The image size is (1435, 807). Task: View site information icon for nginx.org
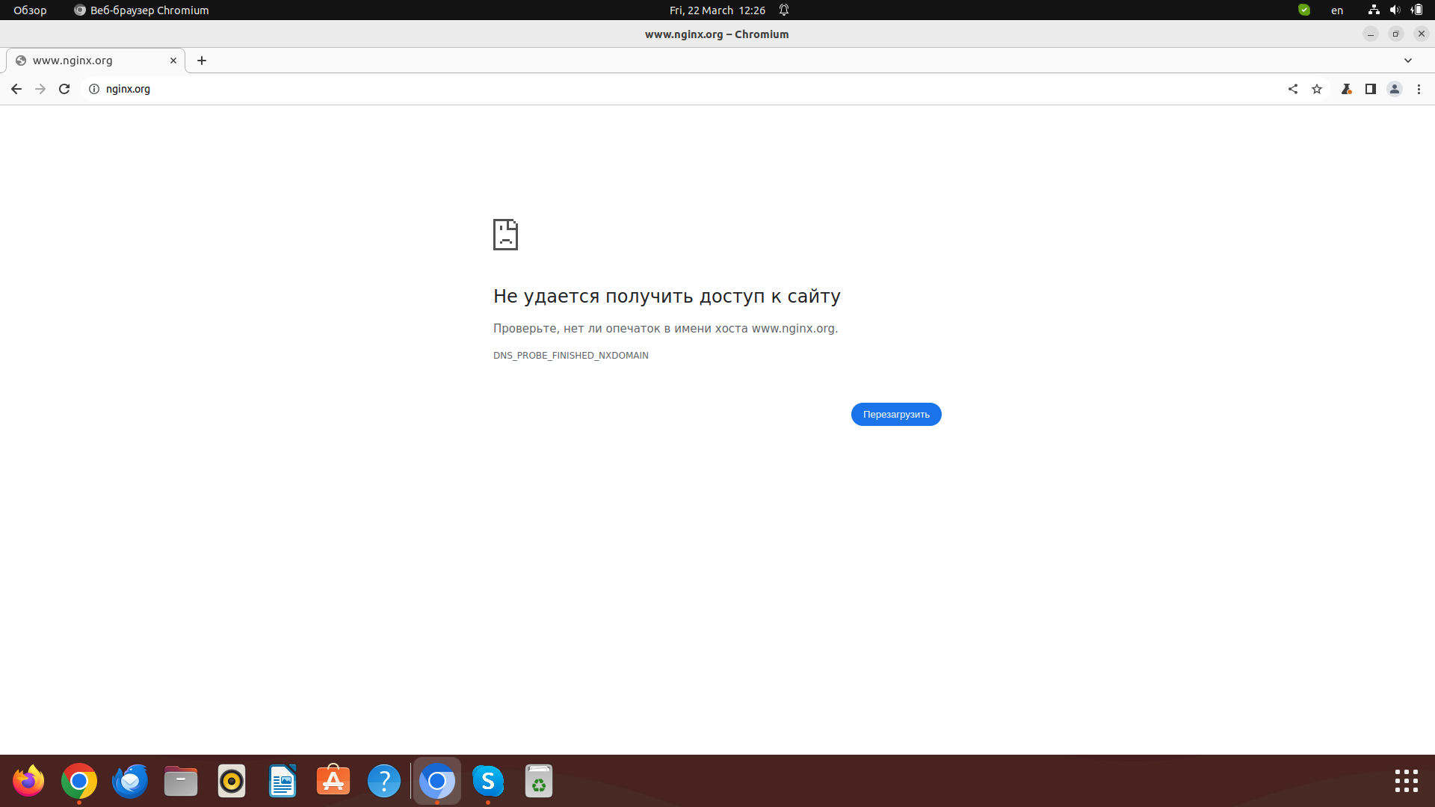(x=94, y=89)
